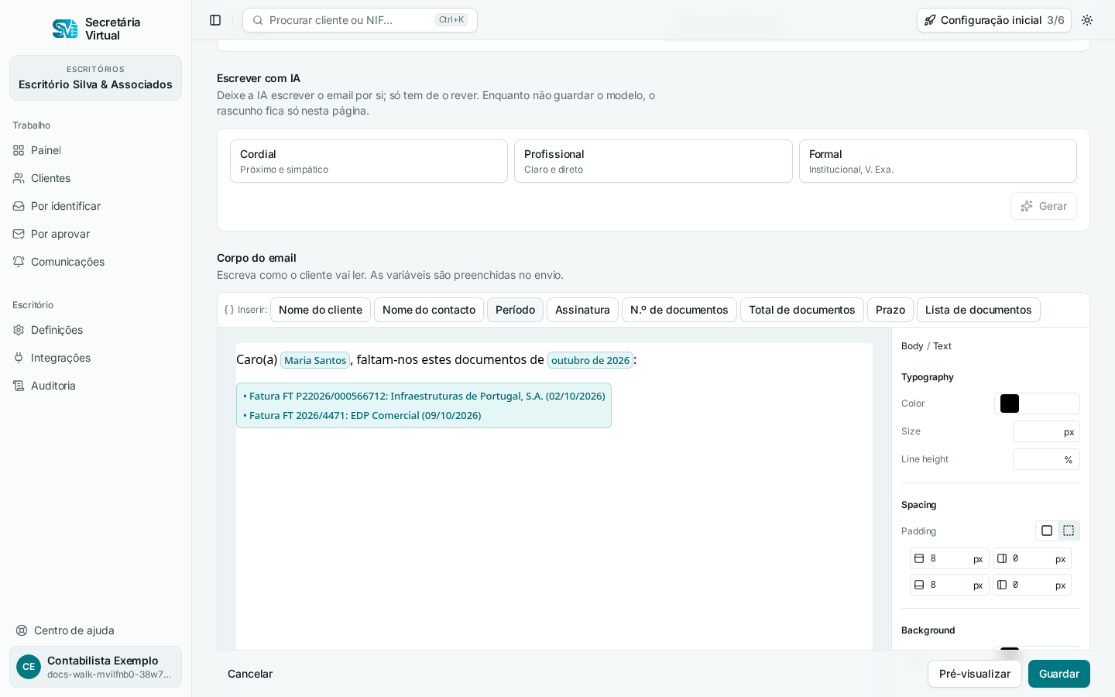Insert the Nome do cliente variable
Viewport: 1115px width, 697px height.
321,310
